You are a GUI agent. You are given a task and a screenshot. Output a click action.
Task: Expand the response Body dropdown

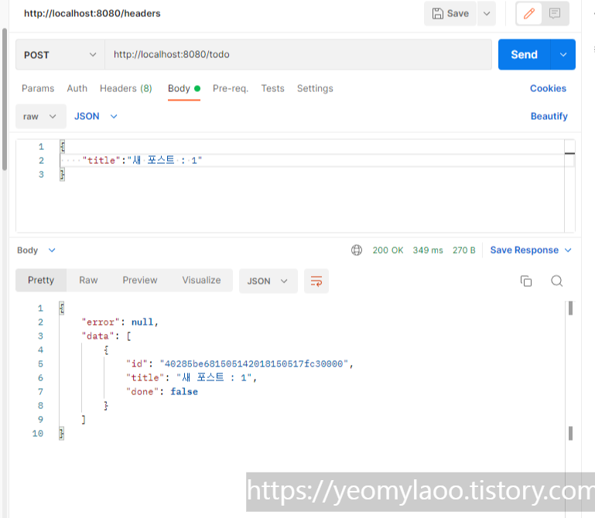point(36,250)
